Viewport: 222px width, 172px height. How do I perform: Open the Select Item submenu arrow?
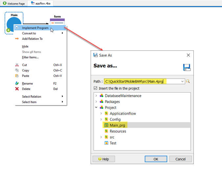[62, 102]
